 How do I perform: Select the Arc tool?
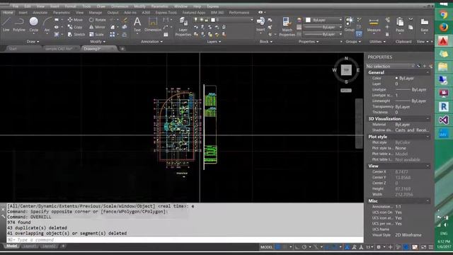click(47, 23)
